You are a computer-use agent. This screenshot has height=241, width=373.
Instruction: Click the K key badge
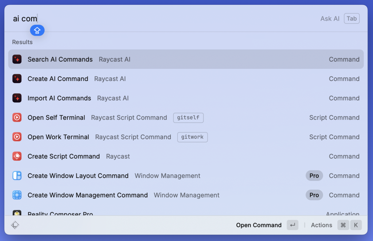pyautogui.click(x=356, y=225)
